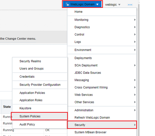
Task: Click Refresh WebLogic Domain
Action: click(102, 117)
